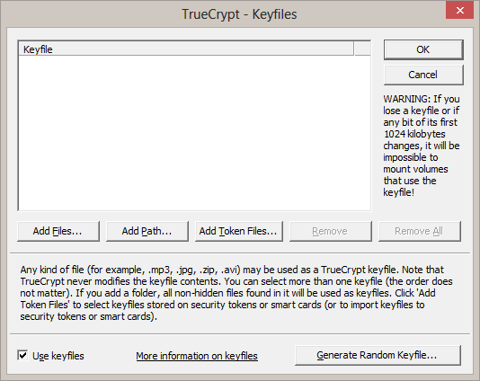
Task: Click the paragraph describing TrueCrypt keyfile types
Action: click(x=236, y=293)
